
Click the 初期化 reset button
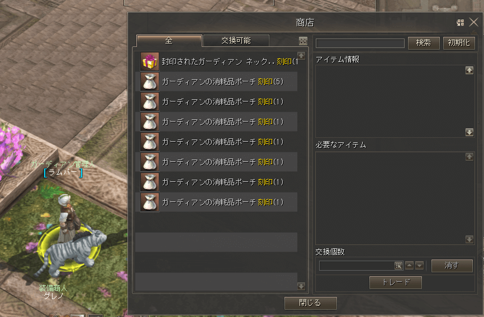[x=459, y=43]
